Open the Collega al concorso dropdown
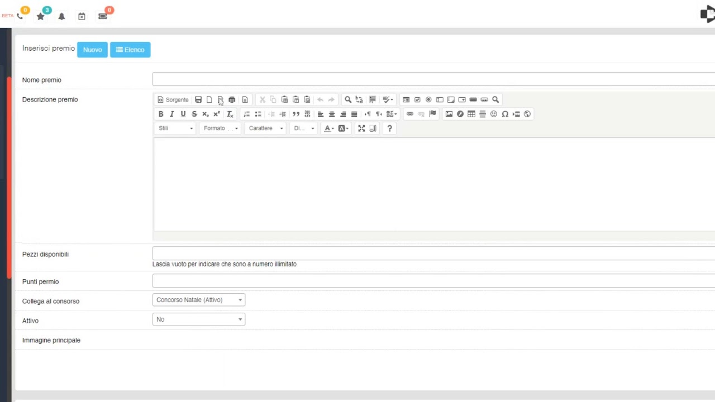The image size is (715, 402). [x=199, y=300]
